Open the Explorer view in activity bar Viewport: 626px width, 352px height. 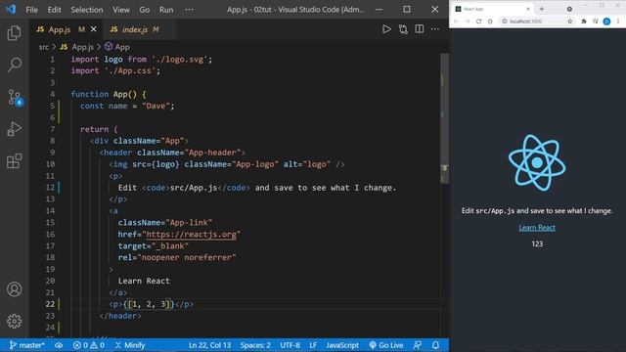pos(15,33)
